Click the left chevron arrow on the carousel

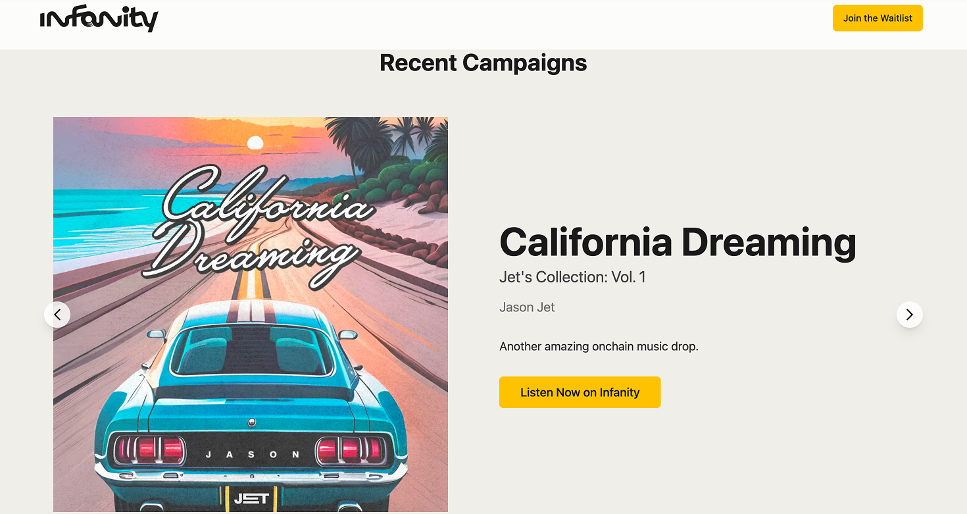pyautogui.click(x=57, y=315)
